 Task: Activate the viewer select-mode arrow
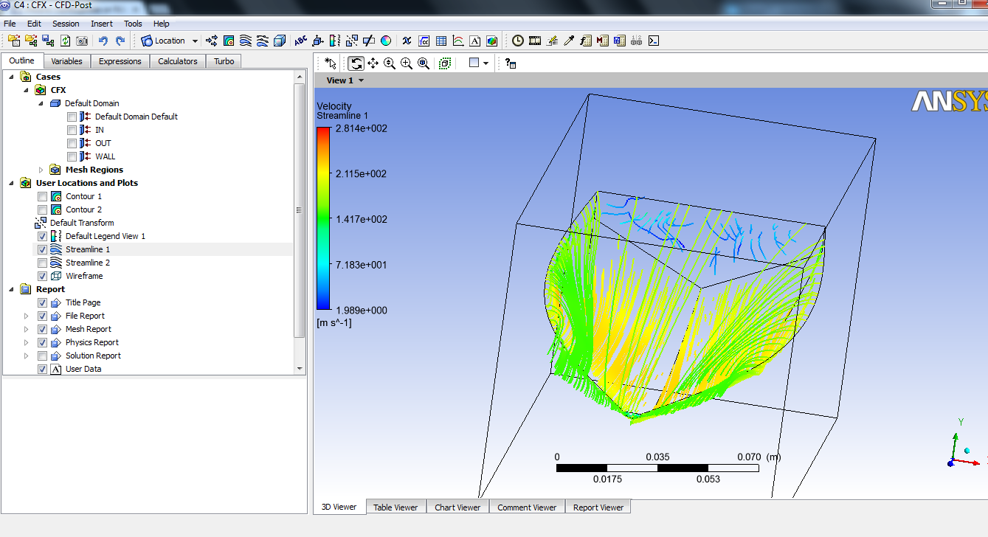(331, 63)
